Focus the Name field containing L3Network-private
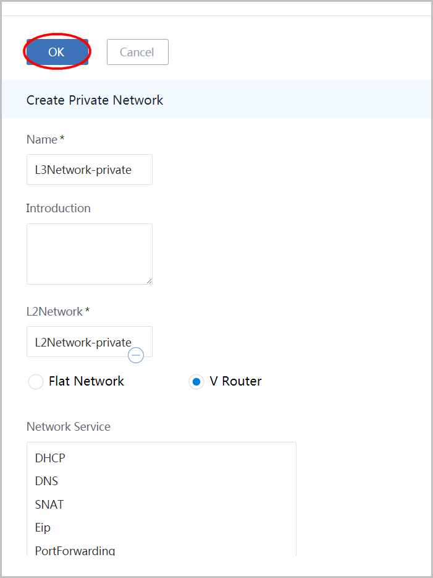This screenshot has width=433, height=578. tap(90, 170)
